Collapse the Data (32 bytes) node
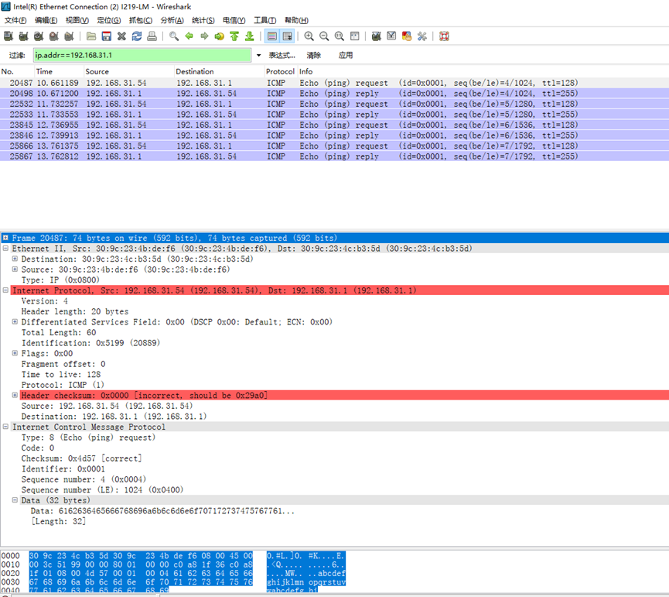This screenshot has width=669, height=597. 15,500
